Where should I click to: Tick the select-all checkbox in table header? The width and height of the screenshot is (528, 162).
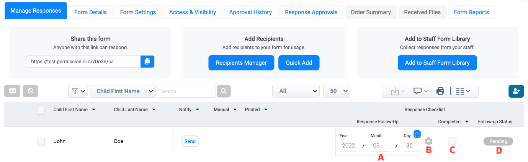tap(41, 110)
